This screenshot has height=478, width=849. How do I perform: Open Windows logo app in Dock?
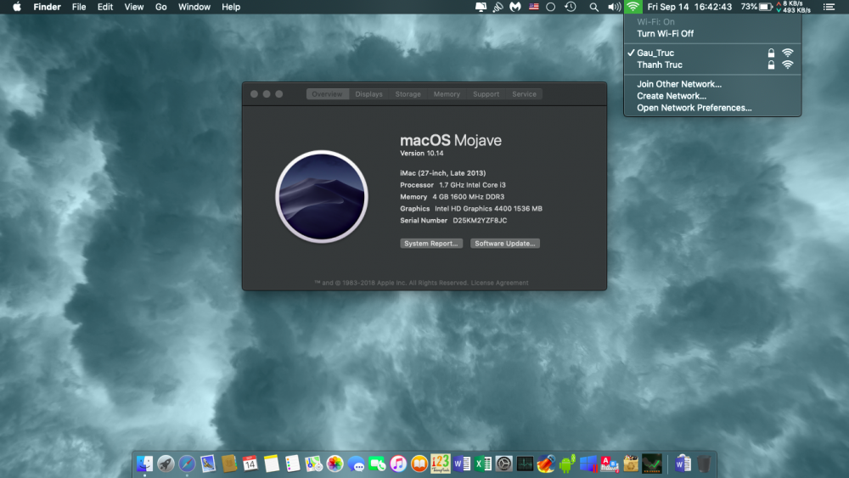588,464
